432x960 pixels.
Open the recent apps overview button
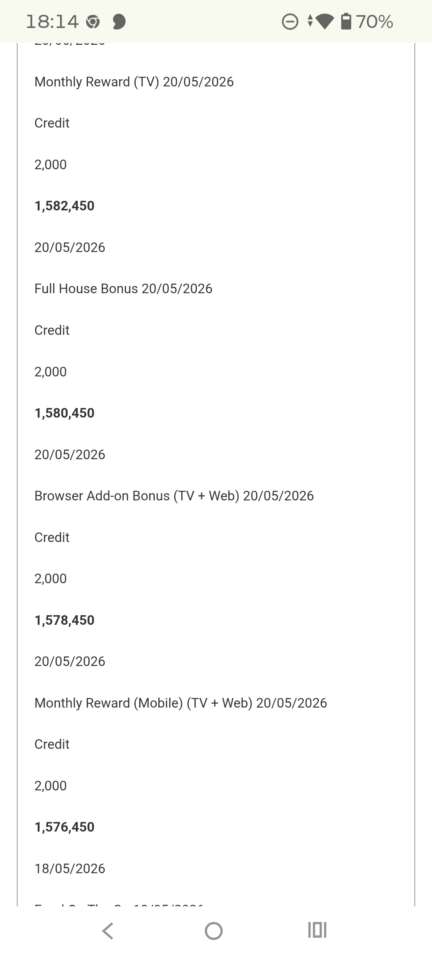[318, 930]
